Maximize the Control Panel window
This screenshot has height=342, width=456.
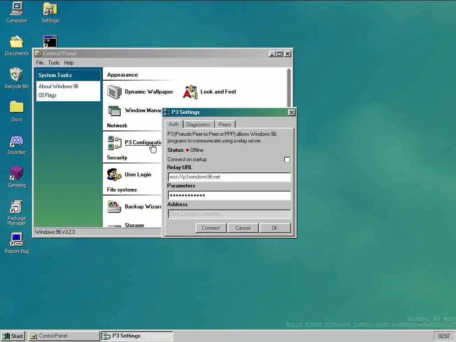[280, 54]
